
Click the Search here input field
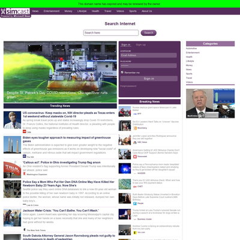[x=111, y=33]
